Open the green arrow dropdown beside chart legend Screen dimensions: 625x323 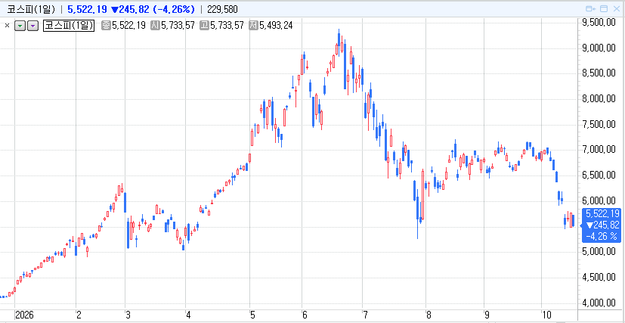[20, 26]
